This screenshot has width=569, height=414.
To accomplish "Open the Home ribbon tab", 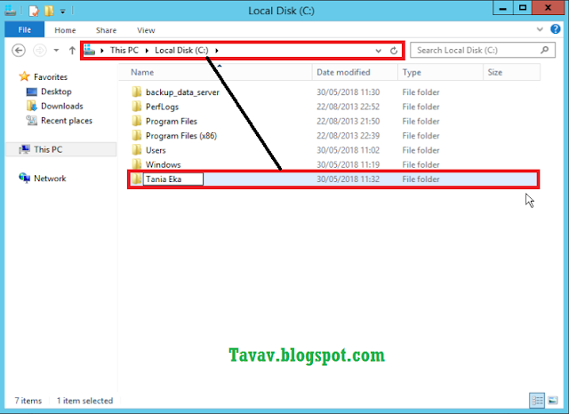I will tap(65, 30).
